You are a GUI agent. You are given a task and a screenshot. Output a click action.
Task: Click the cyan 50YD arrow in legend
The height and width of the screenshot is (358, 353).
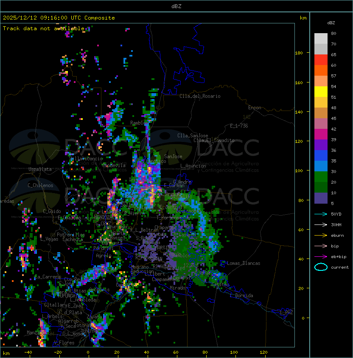click(321, 214)
